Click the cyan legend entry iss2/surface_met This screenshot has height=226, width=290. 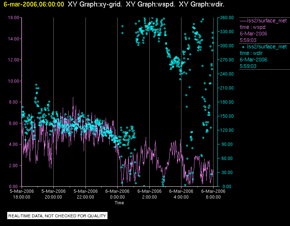(267, 47)
